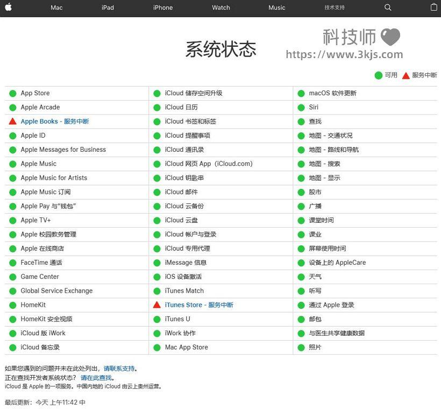Viewport: 441px width, 409px height.
Task: Click green dot next to 天气
Action: point(301,277)
